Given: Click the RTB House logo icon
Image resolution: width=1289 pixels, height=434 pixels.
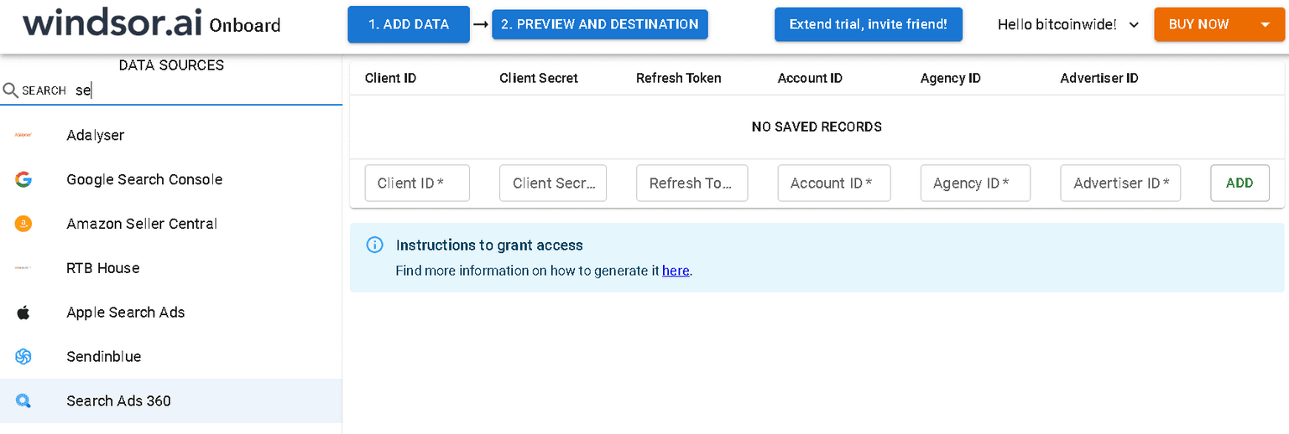Looking at the screenshot, I should coord(23,268).
